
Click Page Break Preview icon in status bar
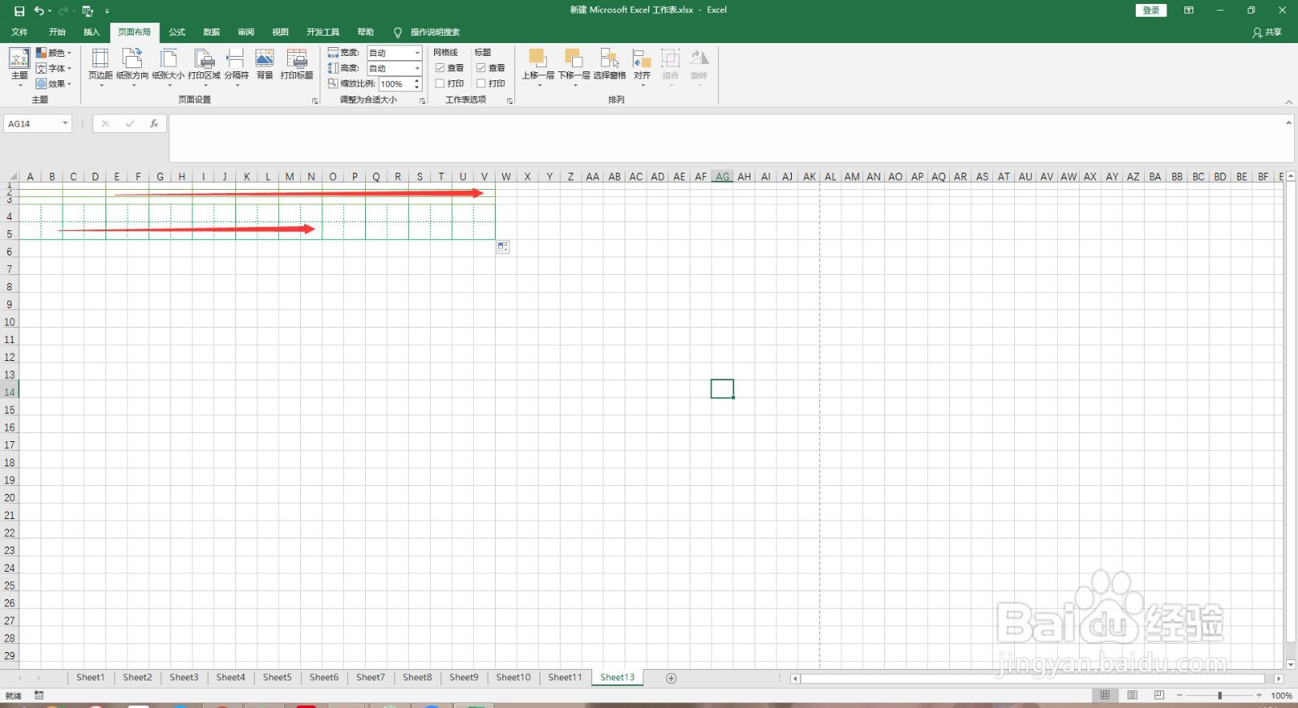[1159, 695]
